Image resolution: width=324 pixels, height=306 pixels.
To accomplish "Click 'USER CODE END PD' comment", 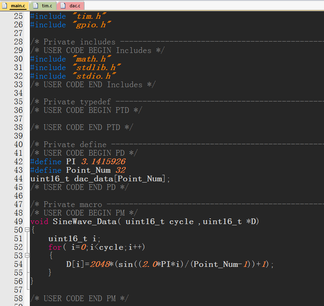I will coord(79,187).
